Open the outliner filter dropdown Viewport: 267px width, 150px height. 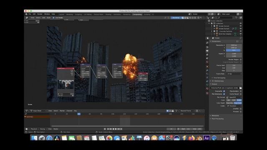click(237, 17)
